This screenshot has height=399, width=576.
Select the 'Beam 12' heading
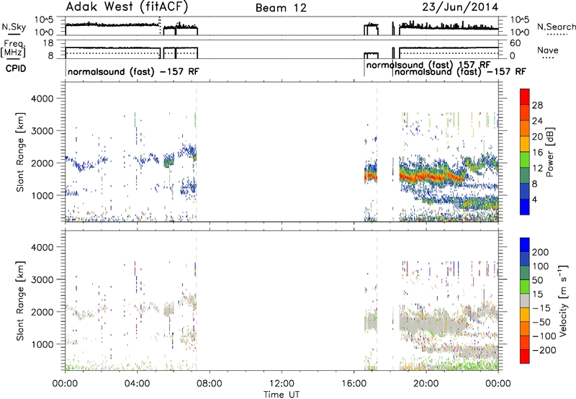click(281, 8)
